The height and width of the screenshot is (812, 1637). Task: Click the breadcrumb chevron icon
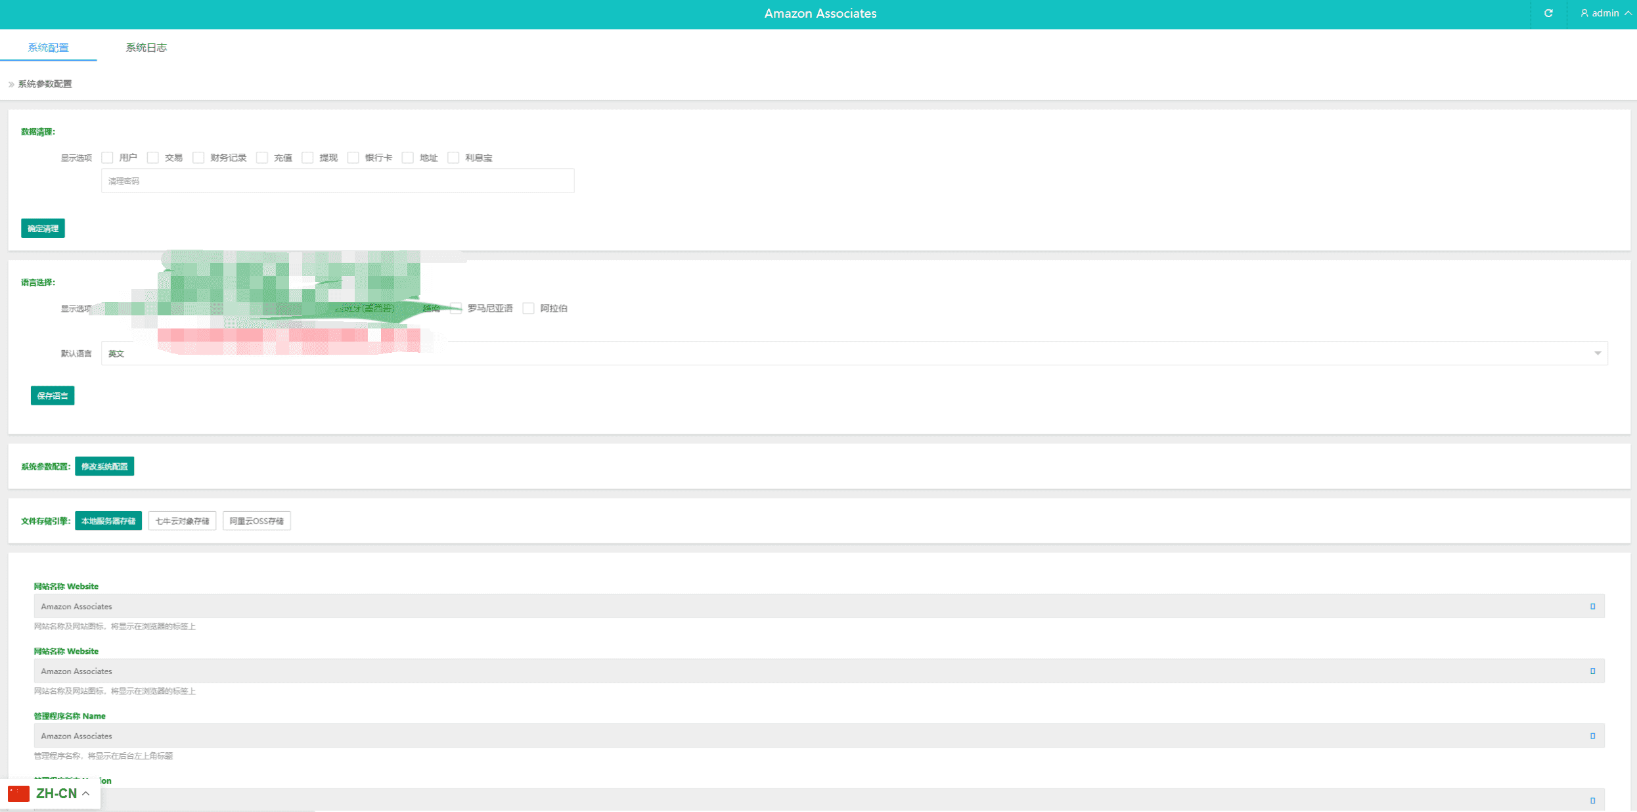coord(11,84)
